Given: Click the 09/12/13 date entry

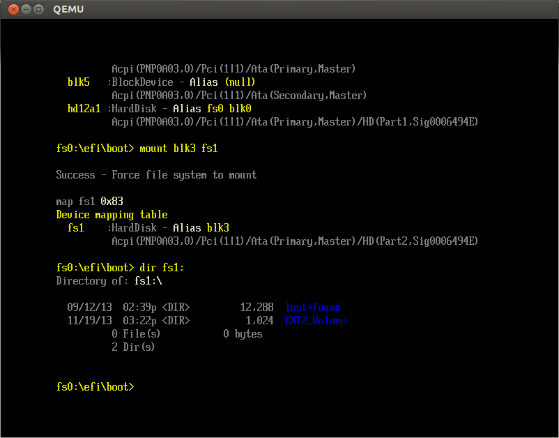Looking at the screenshot, I should click(x=89, y=308).
